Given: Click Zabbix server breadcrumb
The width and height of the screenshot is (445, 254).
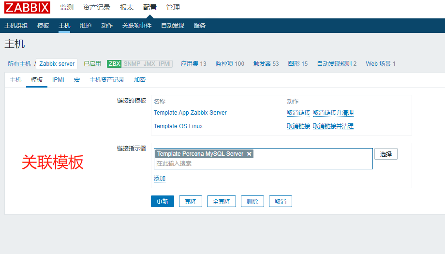Looking at the screenshot, I should pyautogui.click(x=57, y=63).
